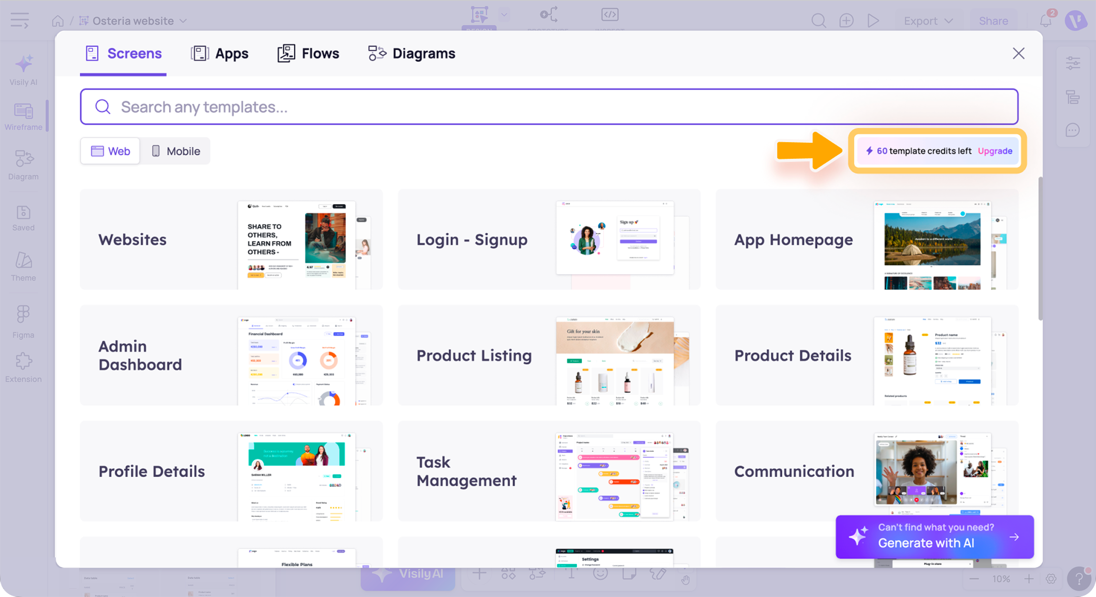Click the Upgrade link
Viewport: 1096px width, 597px height.
(995, 151)
